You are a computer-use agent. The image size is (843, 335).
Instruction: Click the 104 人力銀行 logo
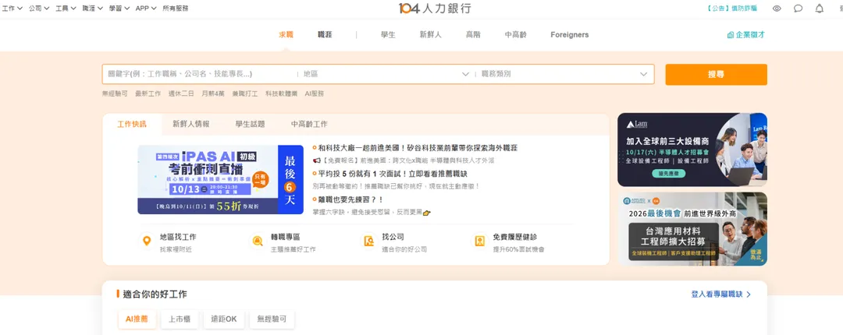pyautogui.click(x=435, y=8)
